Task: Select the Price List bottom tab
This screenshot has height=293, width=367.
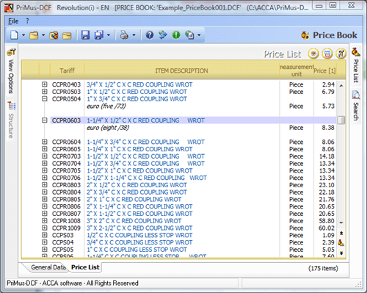Action: click(85, 267)
